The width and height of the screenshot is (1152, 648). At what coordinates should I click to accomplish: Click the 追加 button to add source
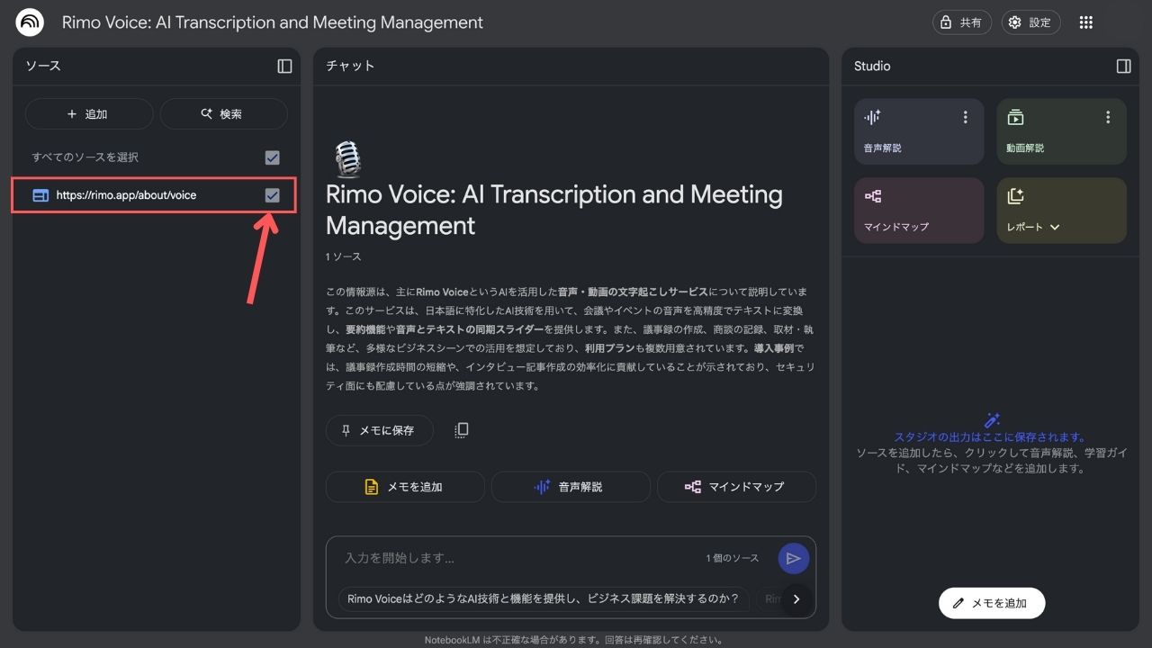pyautogui.click(x=88, y=114)
